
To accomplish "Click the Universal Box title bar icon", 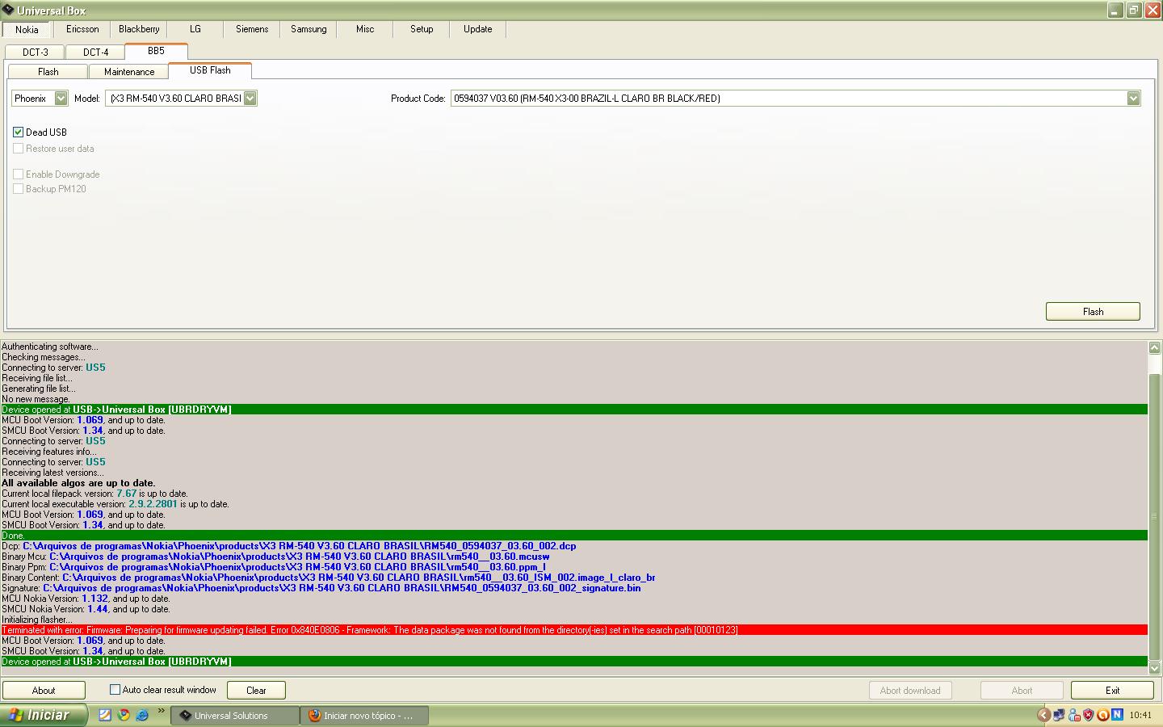I will tap(8, 11).
